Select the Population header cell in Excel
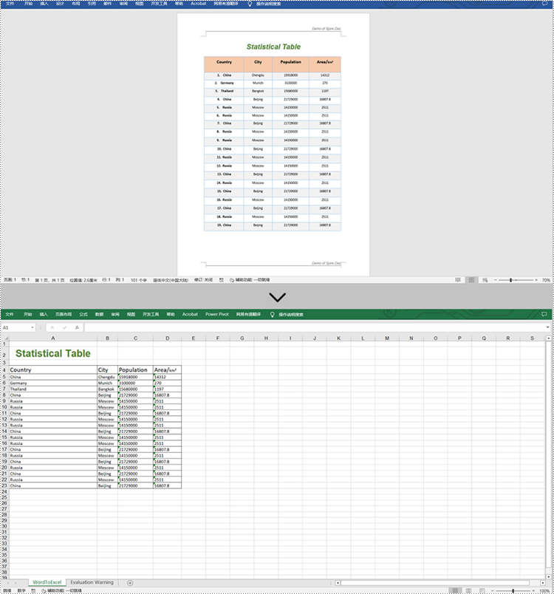Image resolution: width=554 pixels, height=594 pixels. click(136, 369)
